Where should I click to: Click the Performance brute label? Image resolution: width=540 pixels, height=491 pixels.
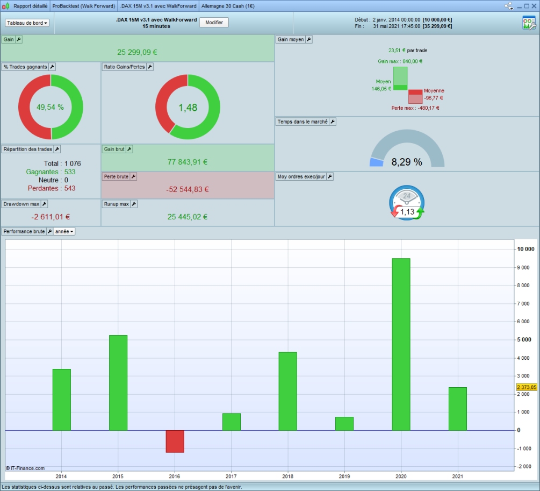pos(24,231)
